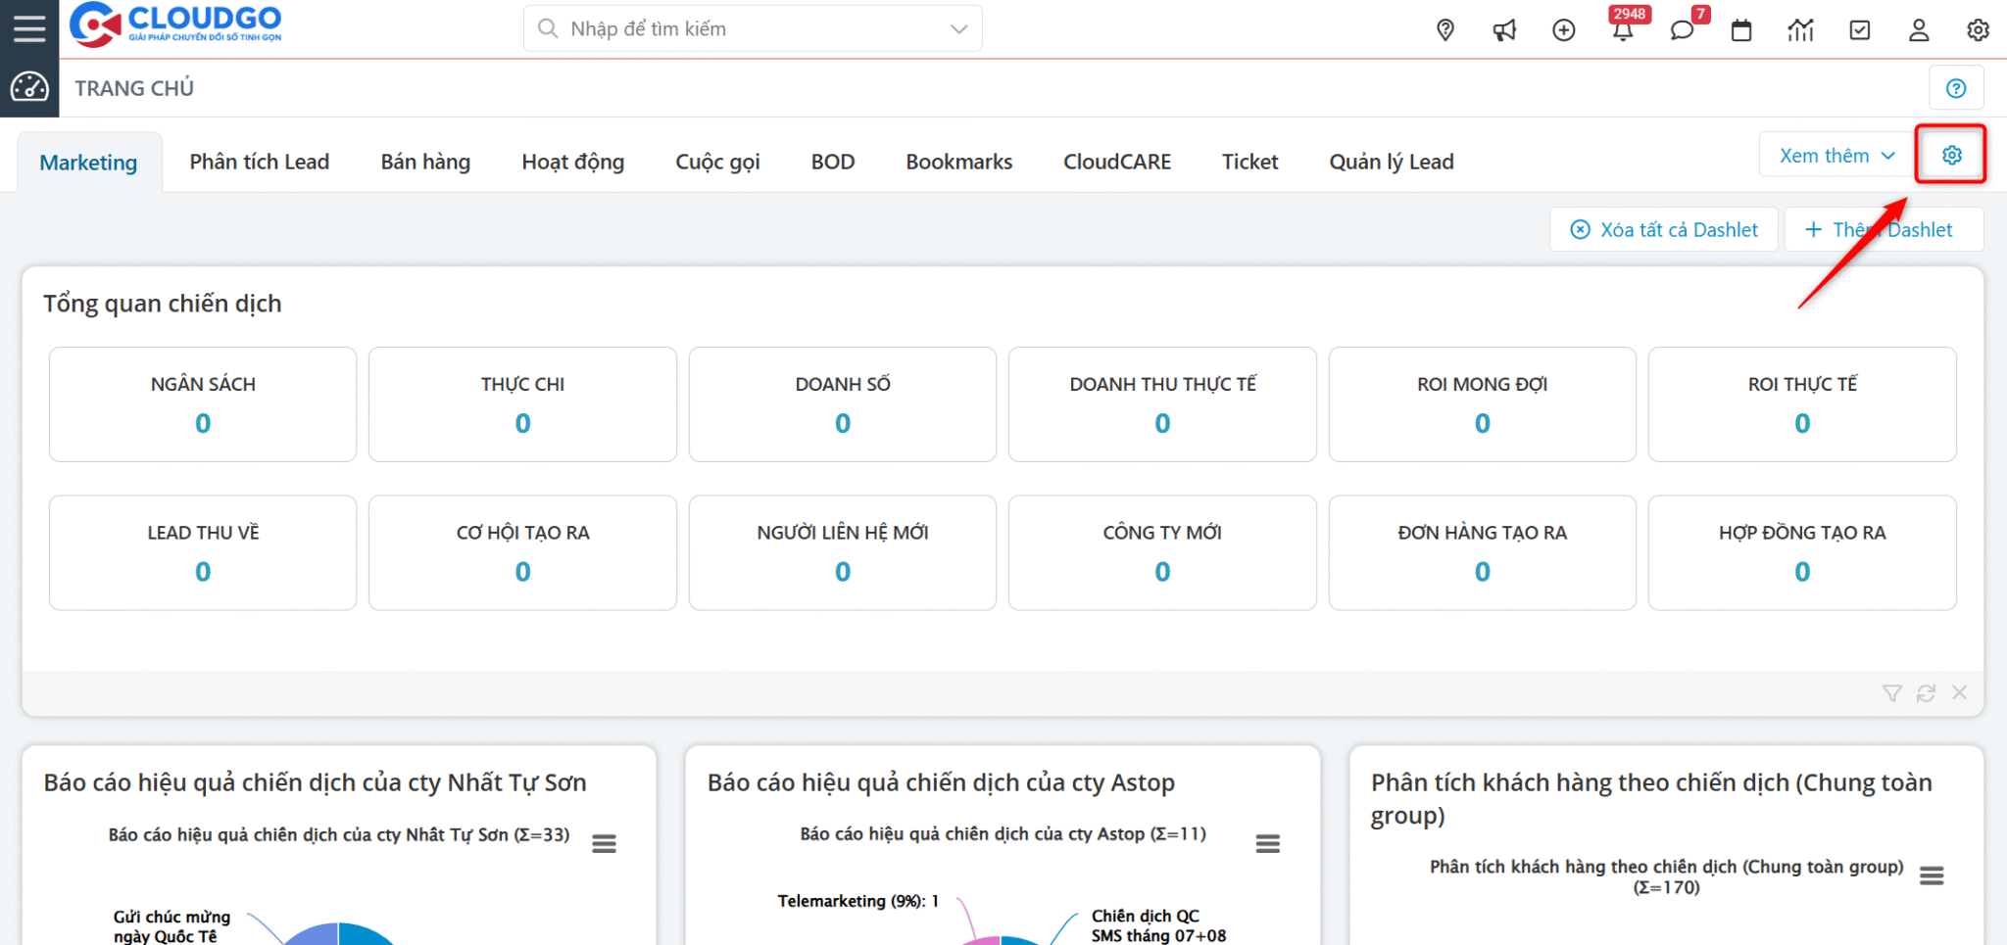This screenshot has height=945, width=2007.
Task: Click the LEAD THU VỀ value card
Action: (x=203, y=553)
